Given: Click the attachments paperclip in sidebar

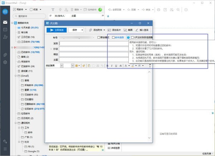Looking at the screenshot, I should (x=5, y=55).
